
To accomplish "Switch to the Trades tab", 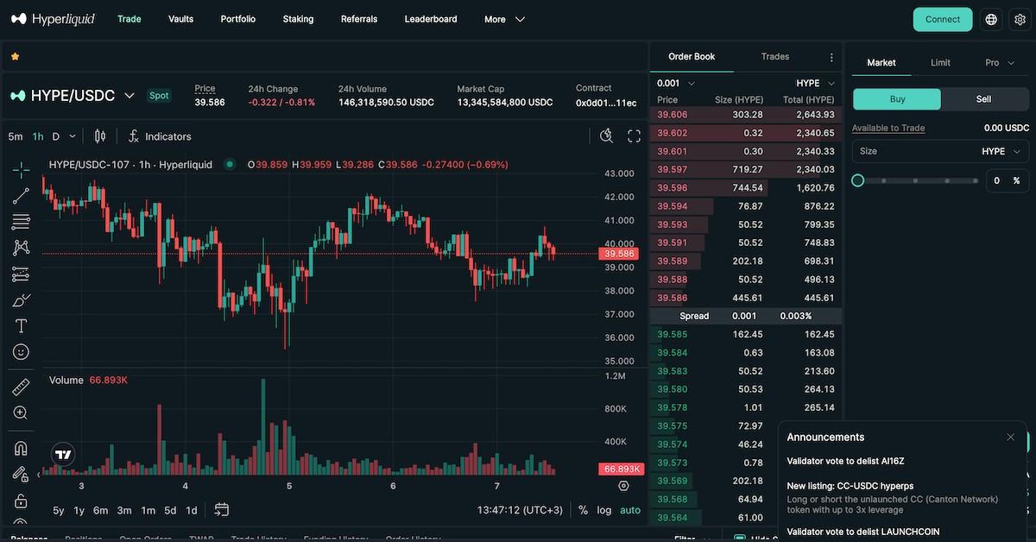I will [x=774, y=57].
